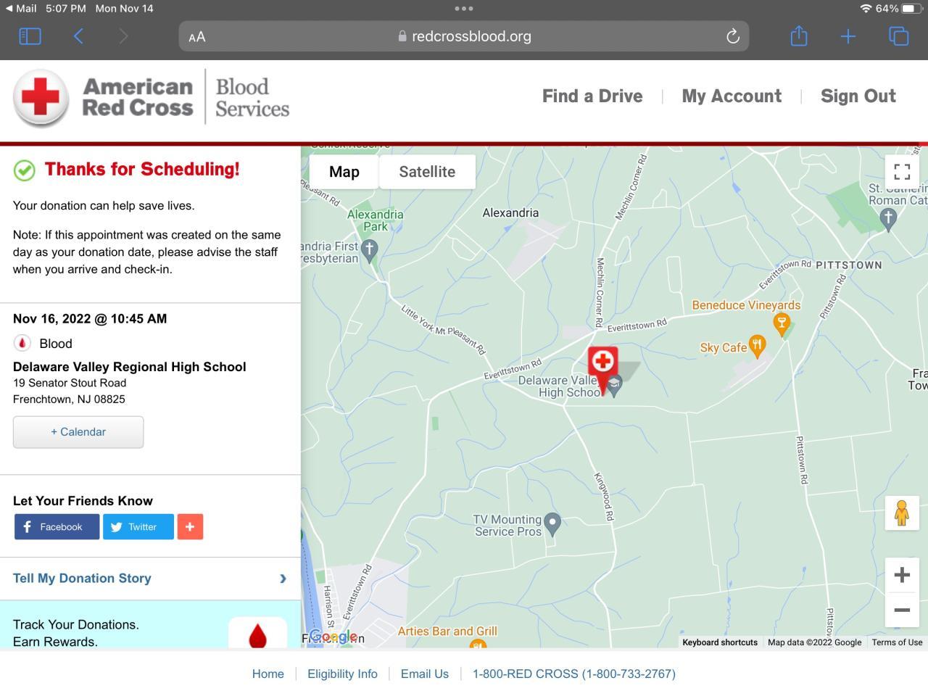
Task: Open Safari sidebar panel
Action: [x=30, y=36]
